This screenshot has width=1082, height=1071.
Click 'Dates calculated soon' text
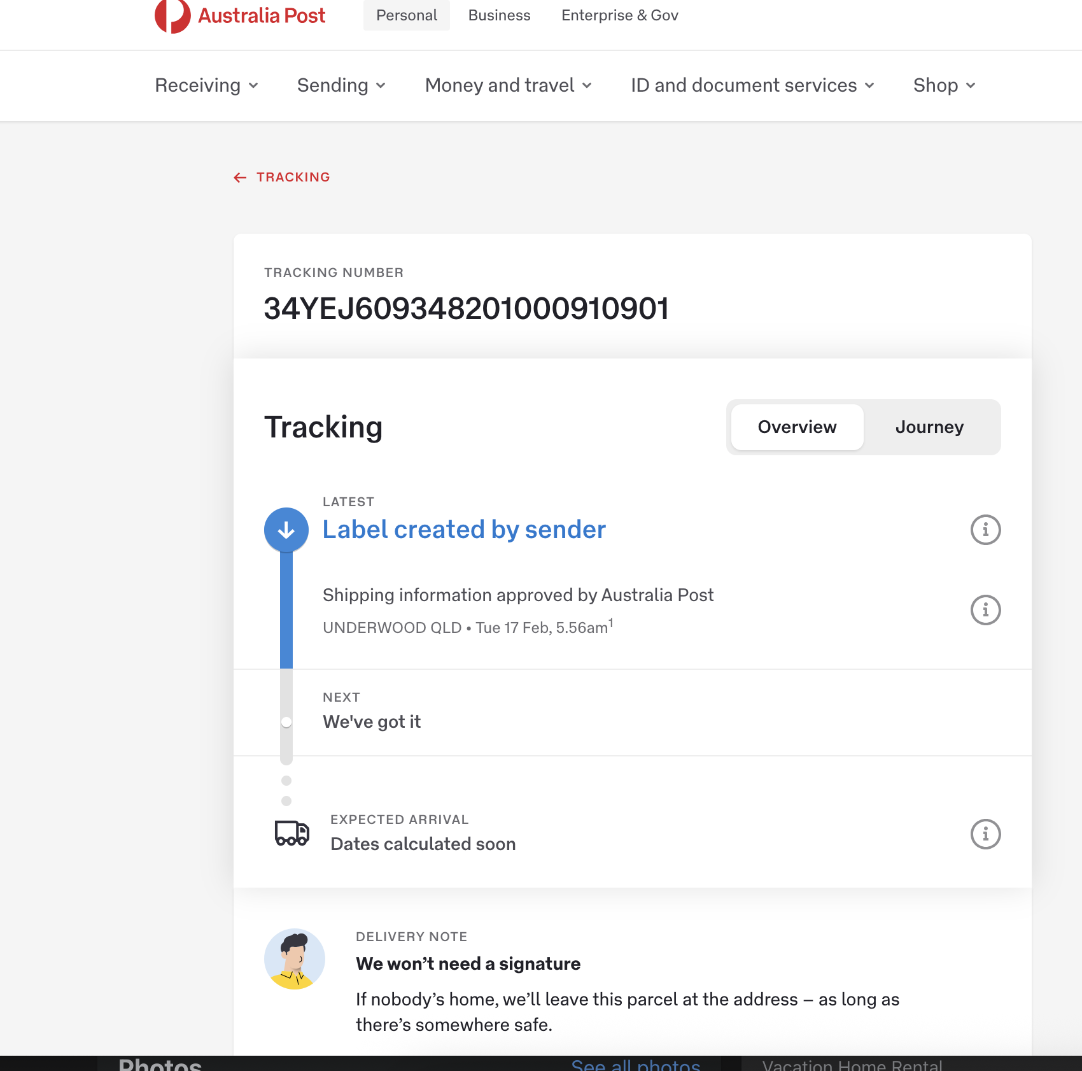(423, 844)
